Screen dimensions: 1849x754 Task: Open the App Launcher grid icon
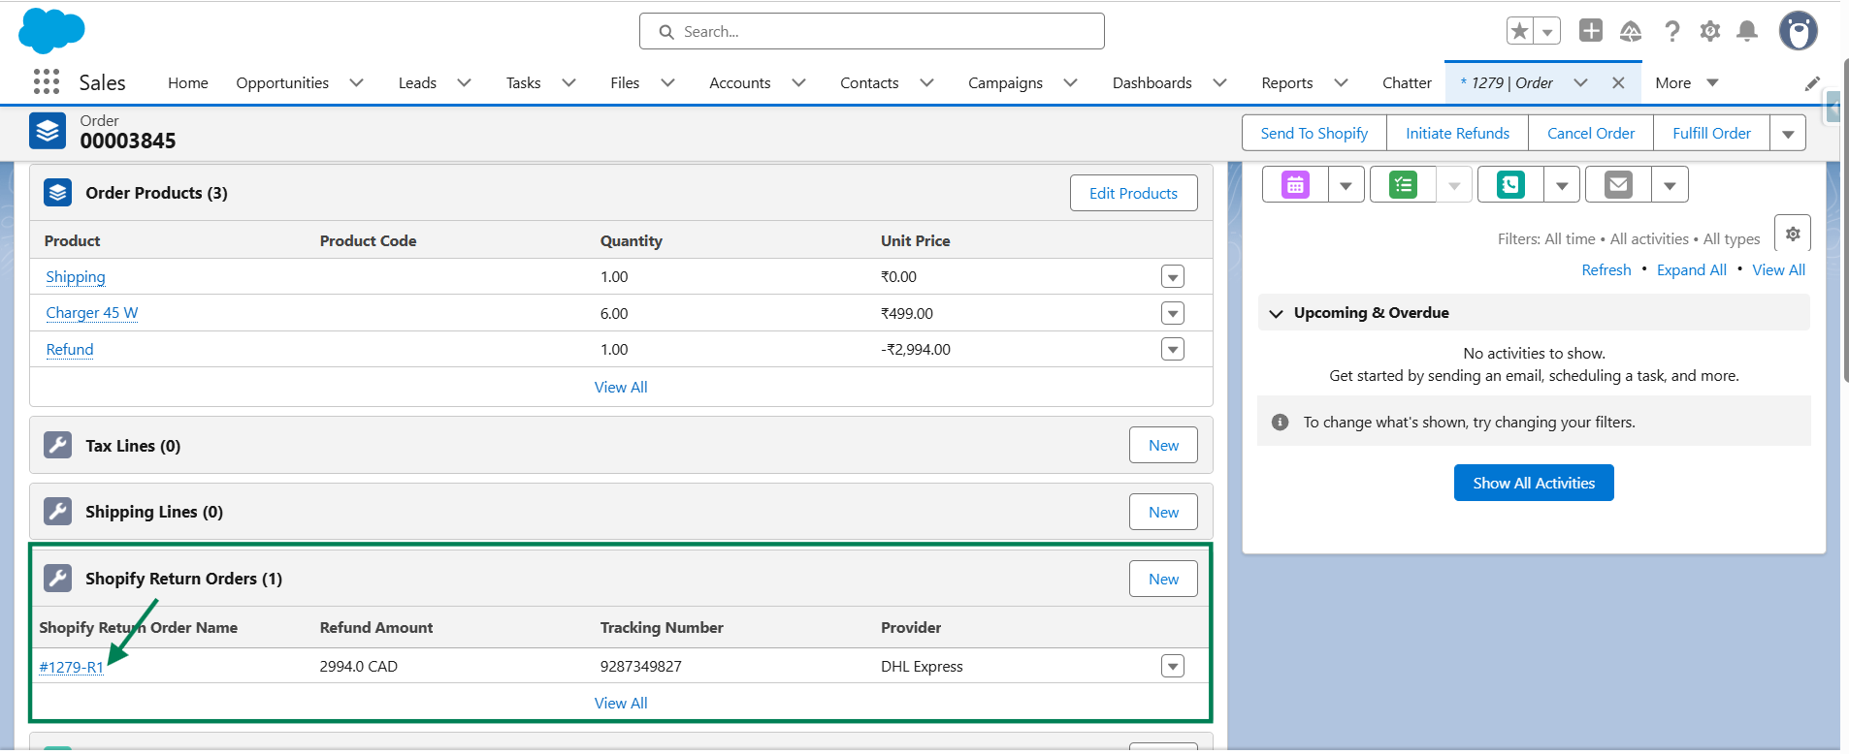[x=47, y=82]
